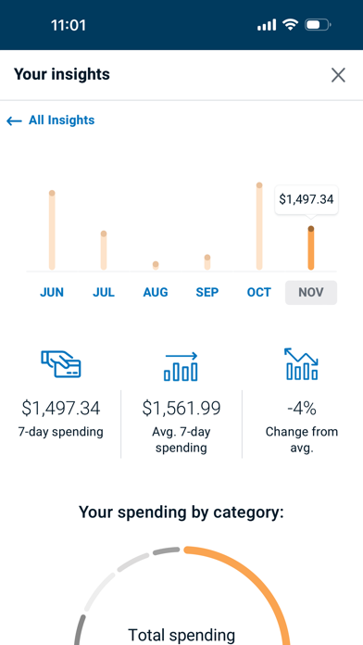Image resolution: width=363 pixels, height=645 pixels.
Task: Select the JUN month tab
Action: 52,293
